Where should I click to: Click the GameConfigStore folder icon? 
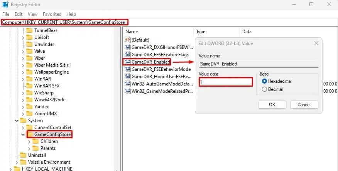point(30,134)
